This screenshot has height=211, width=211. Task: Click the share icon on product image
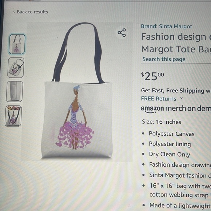click(x=122, y=33)
